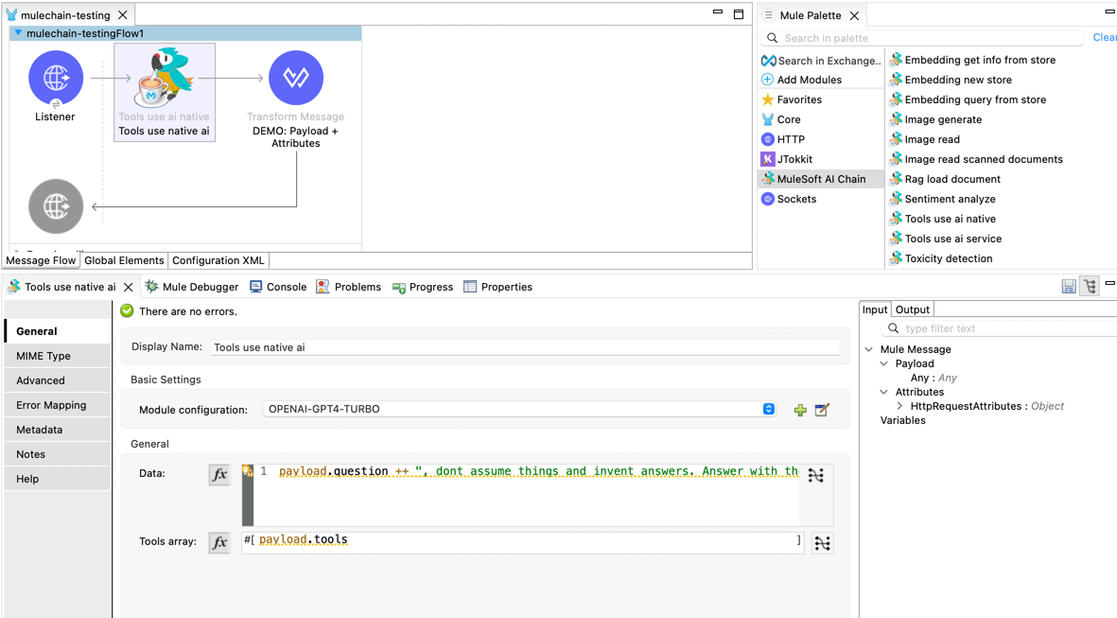This screenshot has height=618, width=1117.
Task: Select the Help settings section
Action: pos(58,479)
